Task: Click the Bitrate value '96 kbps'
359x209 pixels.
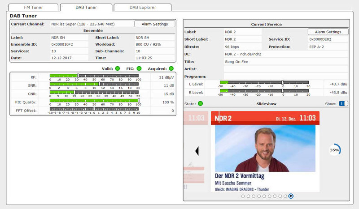Action: point(243,47)
